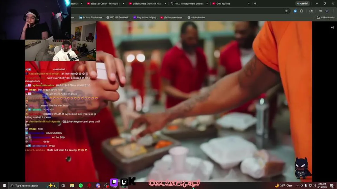Click the Type here to search box
This screenshot has width=337, height=189.
click(x=33, y=186)
